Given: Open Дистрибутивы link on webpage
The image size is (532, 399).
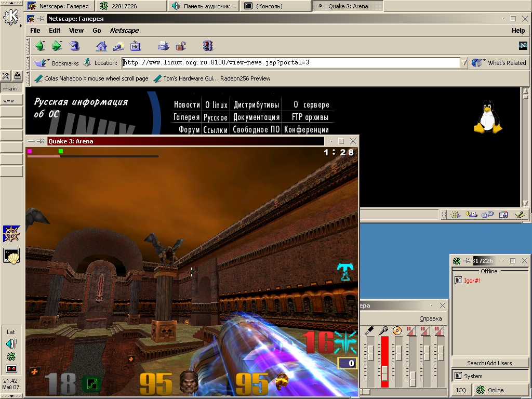Looking at the screenshot, I should click(257, 104).
